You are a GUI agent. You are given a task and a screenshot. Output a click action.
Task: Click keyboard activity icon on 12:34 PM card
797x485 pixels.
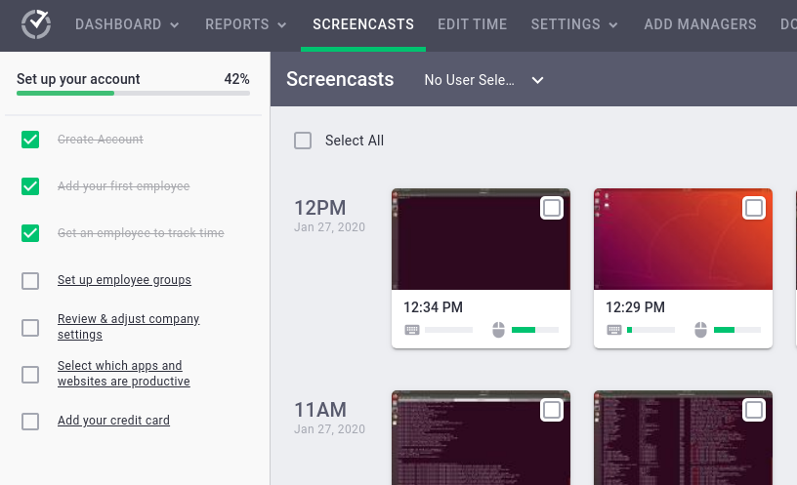pyautogui.click(x=412, y=330)
